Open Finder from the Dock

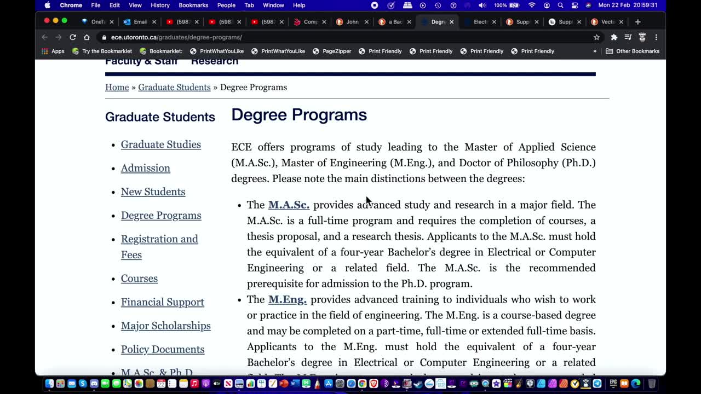[x=49, y=384]
